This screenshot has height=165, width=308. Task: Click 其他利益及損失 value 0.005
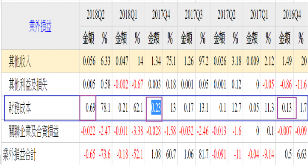coord(89,85)
